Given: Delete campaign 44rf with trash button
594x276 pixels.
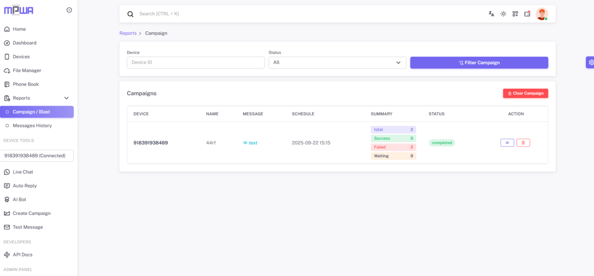Looking at the screenshot, I should coord(523,143).
